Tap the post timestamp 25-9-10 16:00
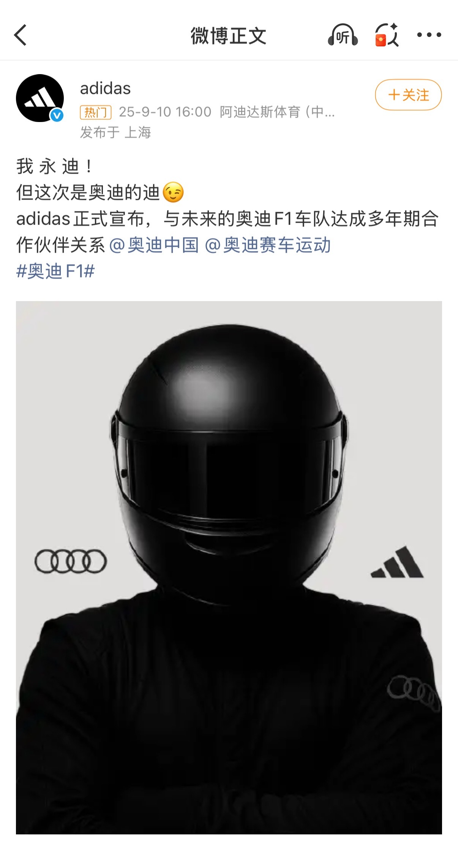Viewport: 458px width, 842px height. click(x=165, y=112)
